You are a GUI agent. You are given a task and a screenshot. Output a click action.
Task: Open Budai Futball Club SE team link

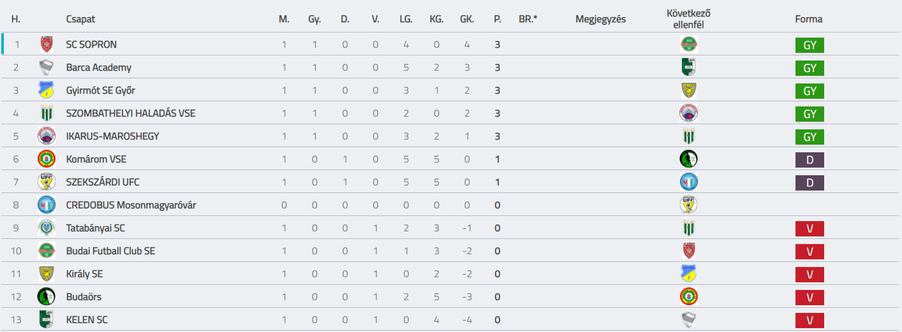tap(111, 251)
